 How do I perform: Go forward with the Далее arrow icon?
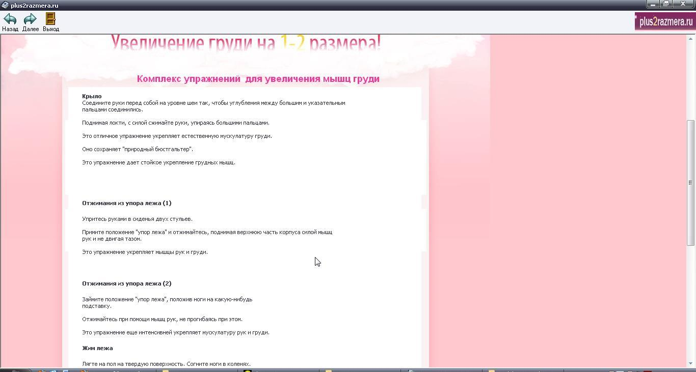pyautogui.click(x=30, y=19)
